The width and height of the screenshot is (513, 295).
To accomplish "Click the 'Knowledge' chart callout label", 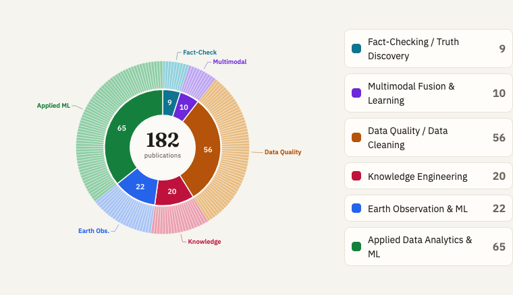I will 205,242.
